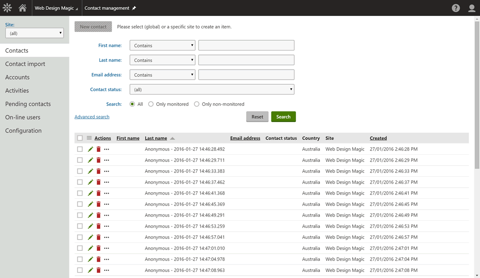
Task: Open the Advanced search link
Action: click(x=92, y=117)
